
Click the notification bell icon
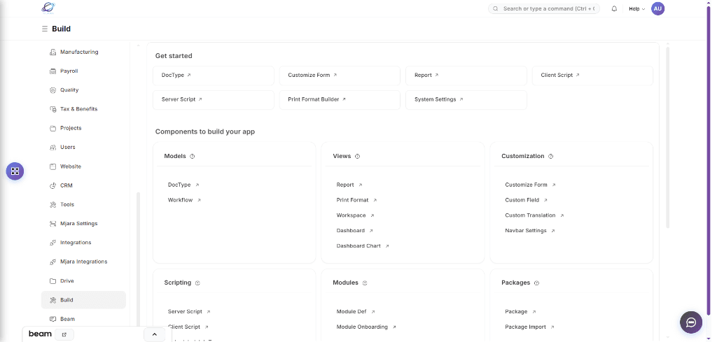point(614,9)
